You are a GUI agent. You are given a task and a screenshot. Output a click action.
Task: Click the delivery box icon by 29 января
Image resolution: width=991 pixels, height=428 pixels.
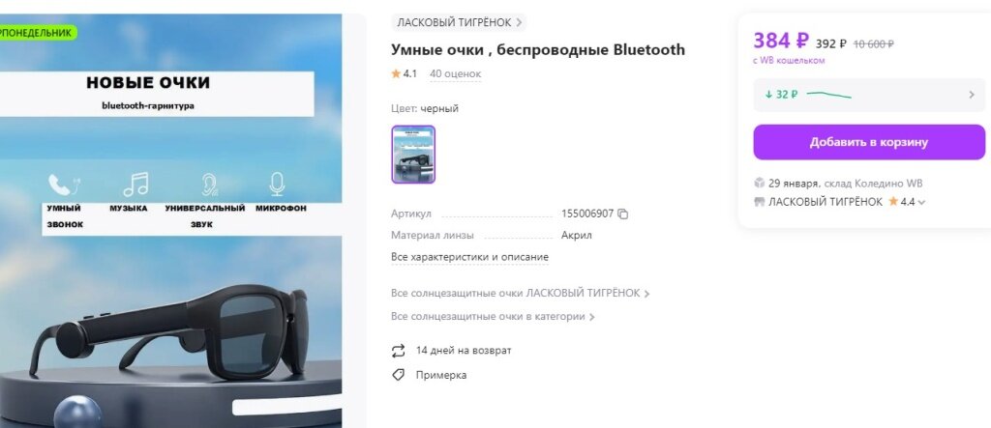click(759, 183)
